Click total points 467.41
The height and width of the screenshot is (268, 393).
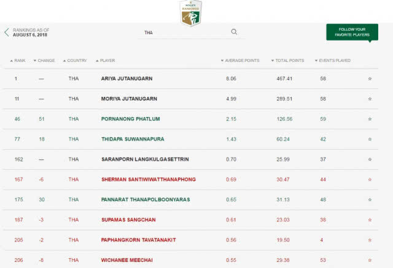[x=284, y=78]
